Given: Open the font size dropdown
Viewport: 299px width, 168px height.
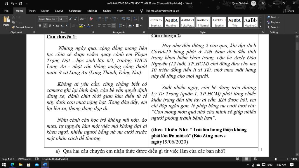Looking at the screenshot, I should 66,19.
